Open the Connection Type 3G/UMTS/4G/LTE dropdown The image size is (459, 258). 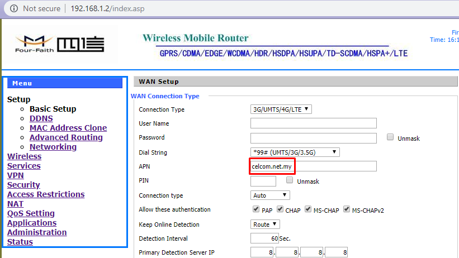pos(281,109)
